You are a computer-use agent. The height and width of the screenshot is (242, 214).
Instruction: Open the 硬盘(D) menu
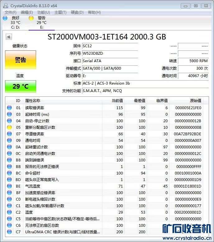pyautogui.click(x=77, y=12)
